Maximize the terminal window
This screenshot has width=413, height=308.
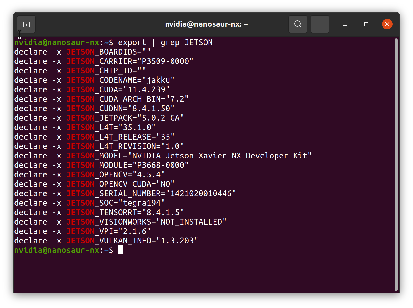pos(366,24)
